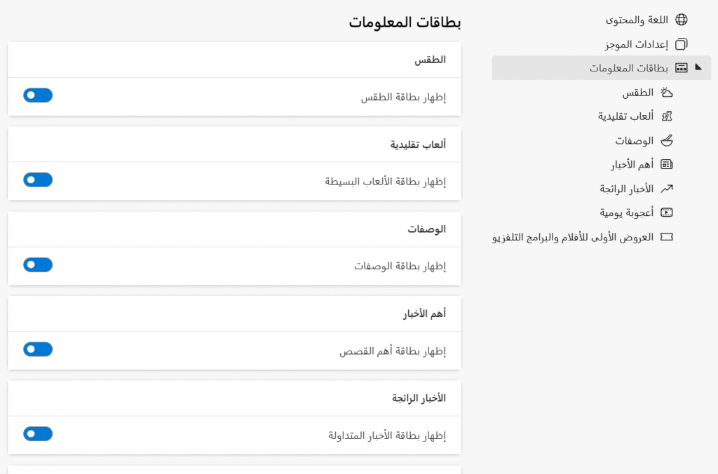Click the top news newspaper icon
The width and height of the screenshot is (718, 474).
click(667, 164)
